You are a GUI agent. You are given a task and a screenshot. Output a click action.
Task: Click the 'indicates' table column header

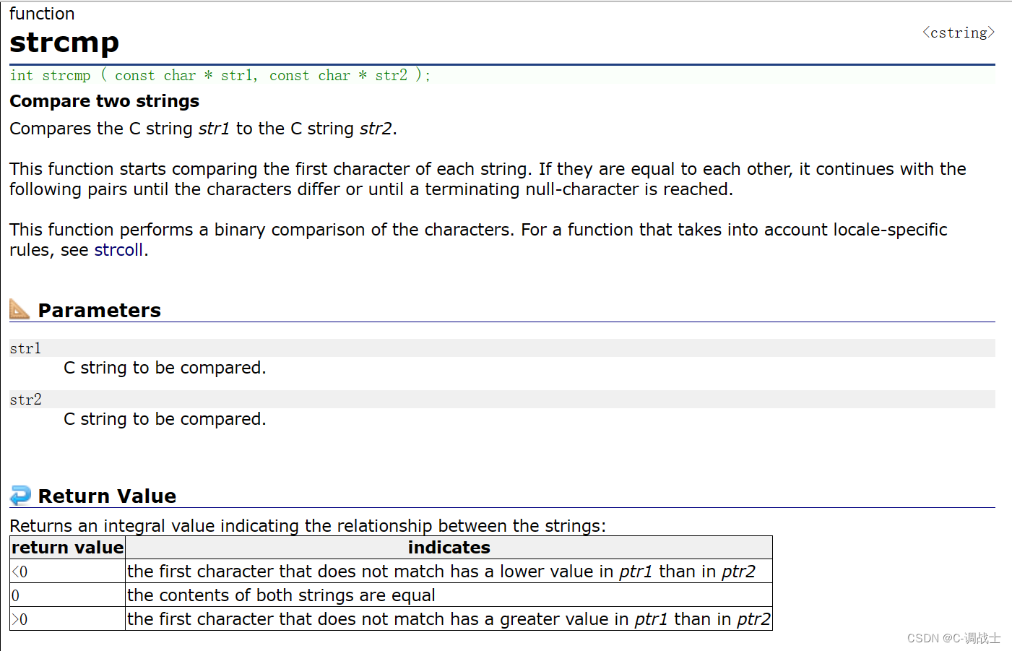click(449, 548)
